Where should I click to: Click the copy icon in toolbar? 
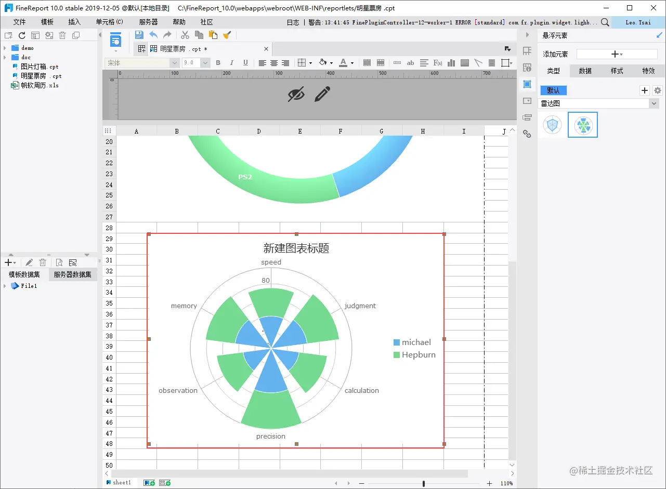click(x=199, y=35)
